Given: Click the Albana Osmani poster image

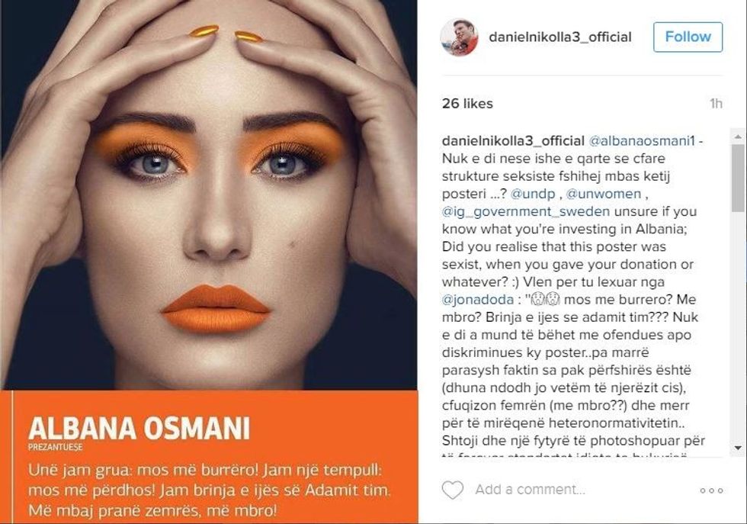Looking at the screenshot, I should (209, 262).
